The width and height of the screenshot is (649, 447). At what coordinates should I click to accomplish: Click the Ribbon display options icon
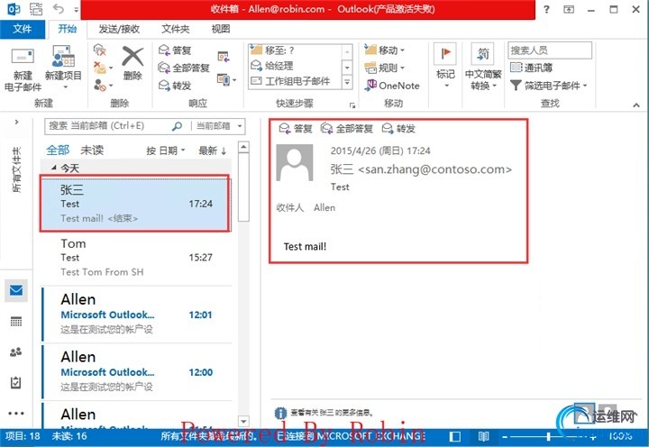coord(569,9)
